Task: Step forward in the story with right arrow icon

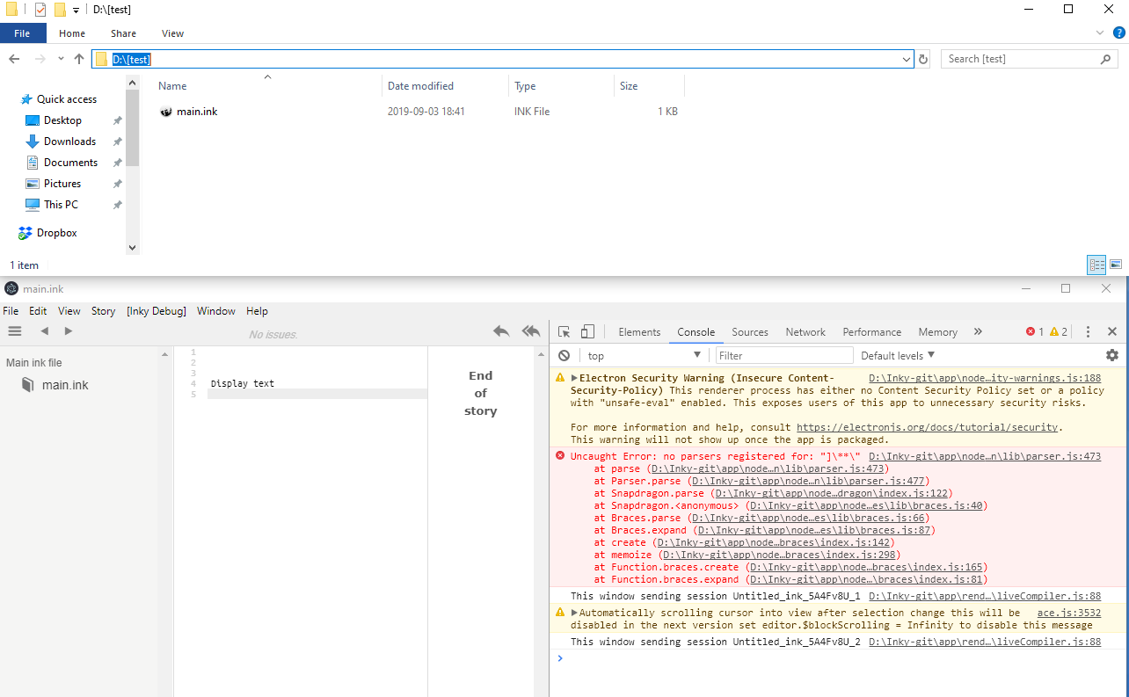Action: 69,330
